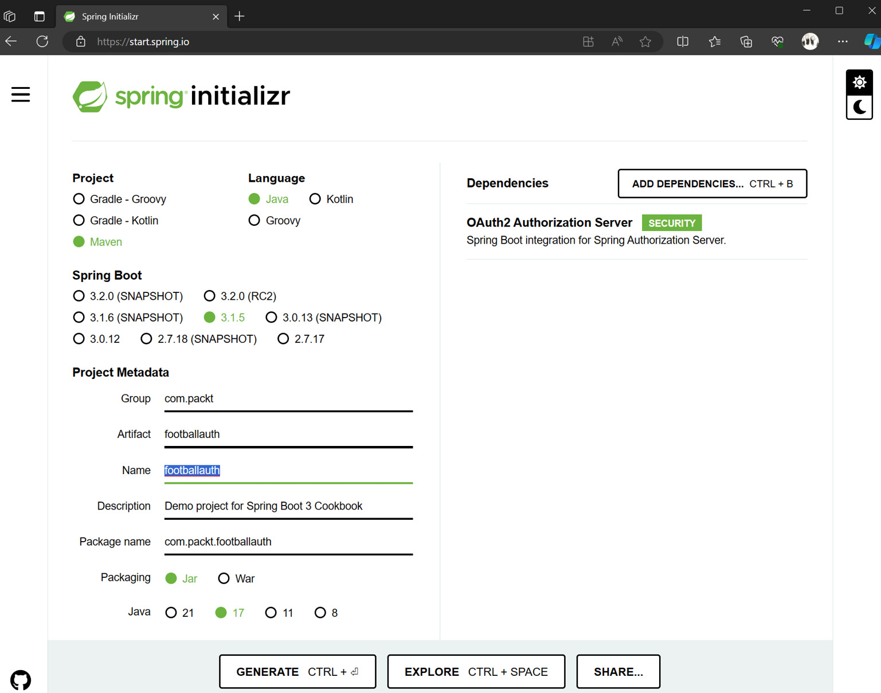Generate the project zip
The height and width of the screenshot is (693, 881).
tap(297, 671)
